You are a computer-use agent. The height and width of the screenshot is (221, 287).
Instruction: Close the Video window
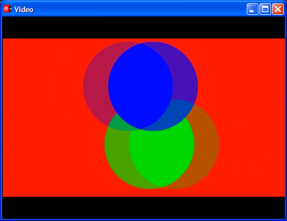(278, 9)
